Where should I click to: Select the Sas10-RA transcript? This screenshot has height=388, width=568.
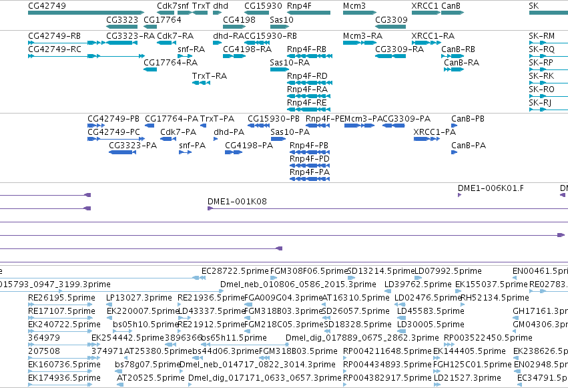(x=279, y=69)
